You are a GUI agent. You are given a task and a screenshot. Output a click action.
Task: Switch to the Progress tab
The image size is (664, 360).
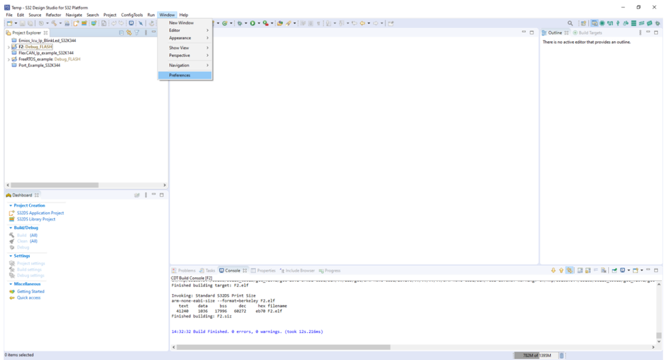click(330, 270)
